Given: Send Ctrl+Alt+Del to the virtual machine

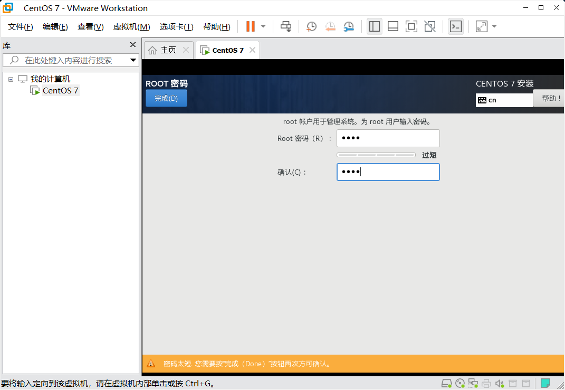Looking at the screenshot, I should (x=286, y=26).
